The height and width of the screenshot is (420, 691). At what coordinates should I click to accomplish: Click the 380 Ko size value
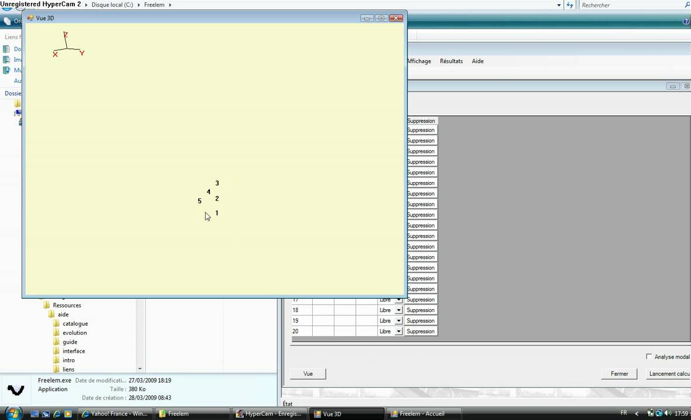(137, 389)
